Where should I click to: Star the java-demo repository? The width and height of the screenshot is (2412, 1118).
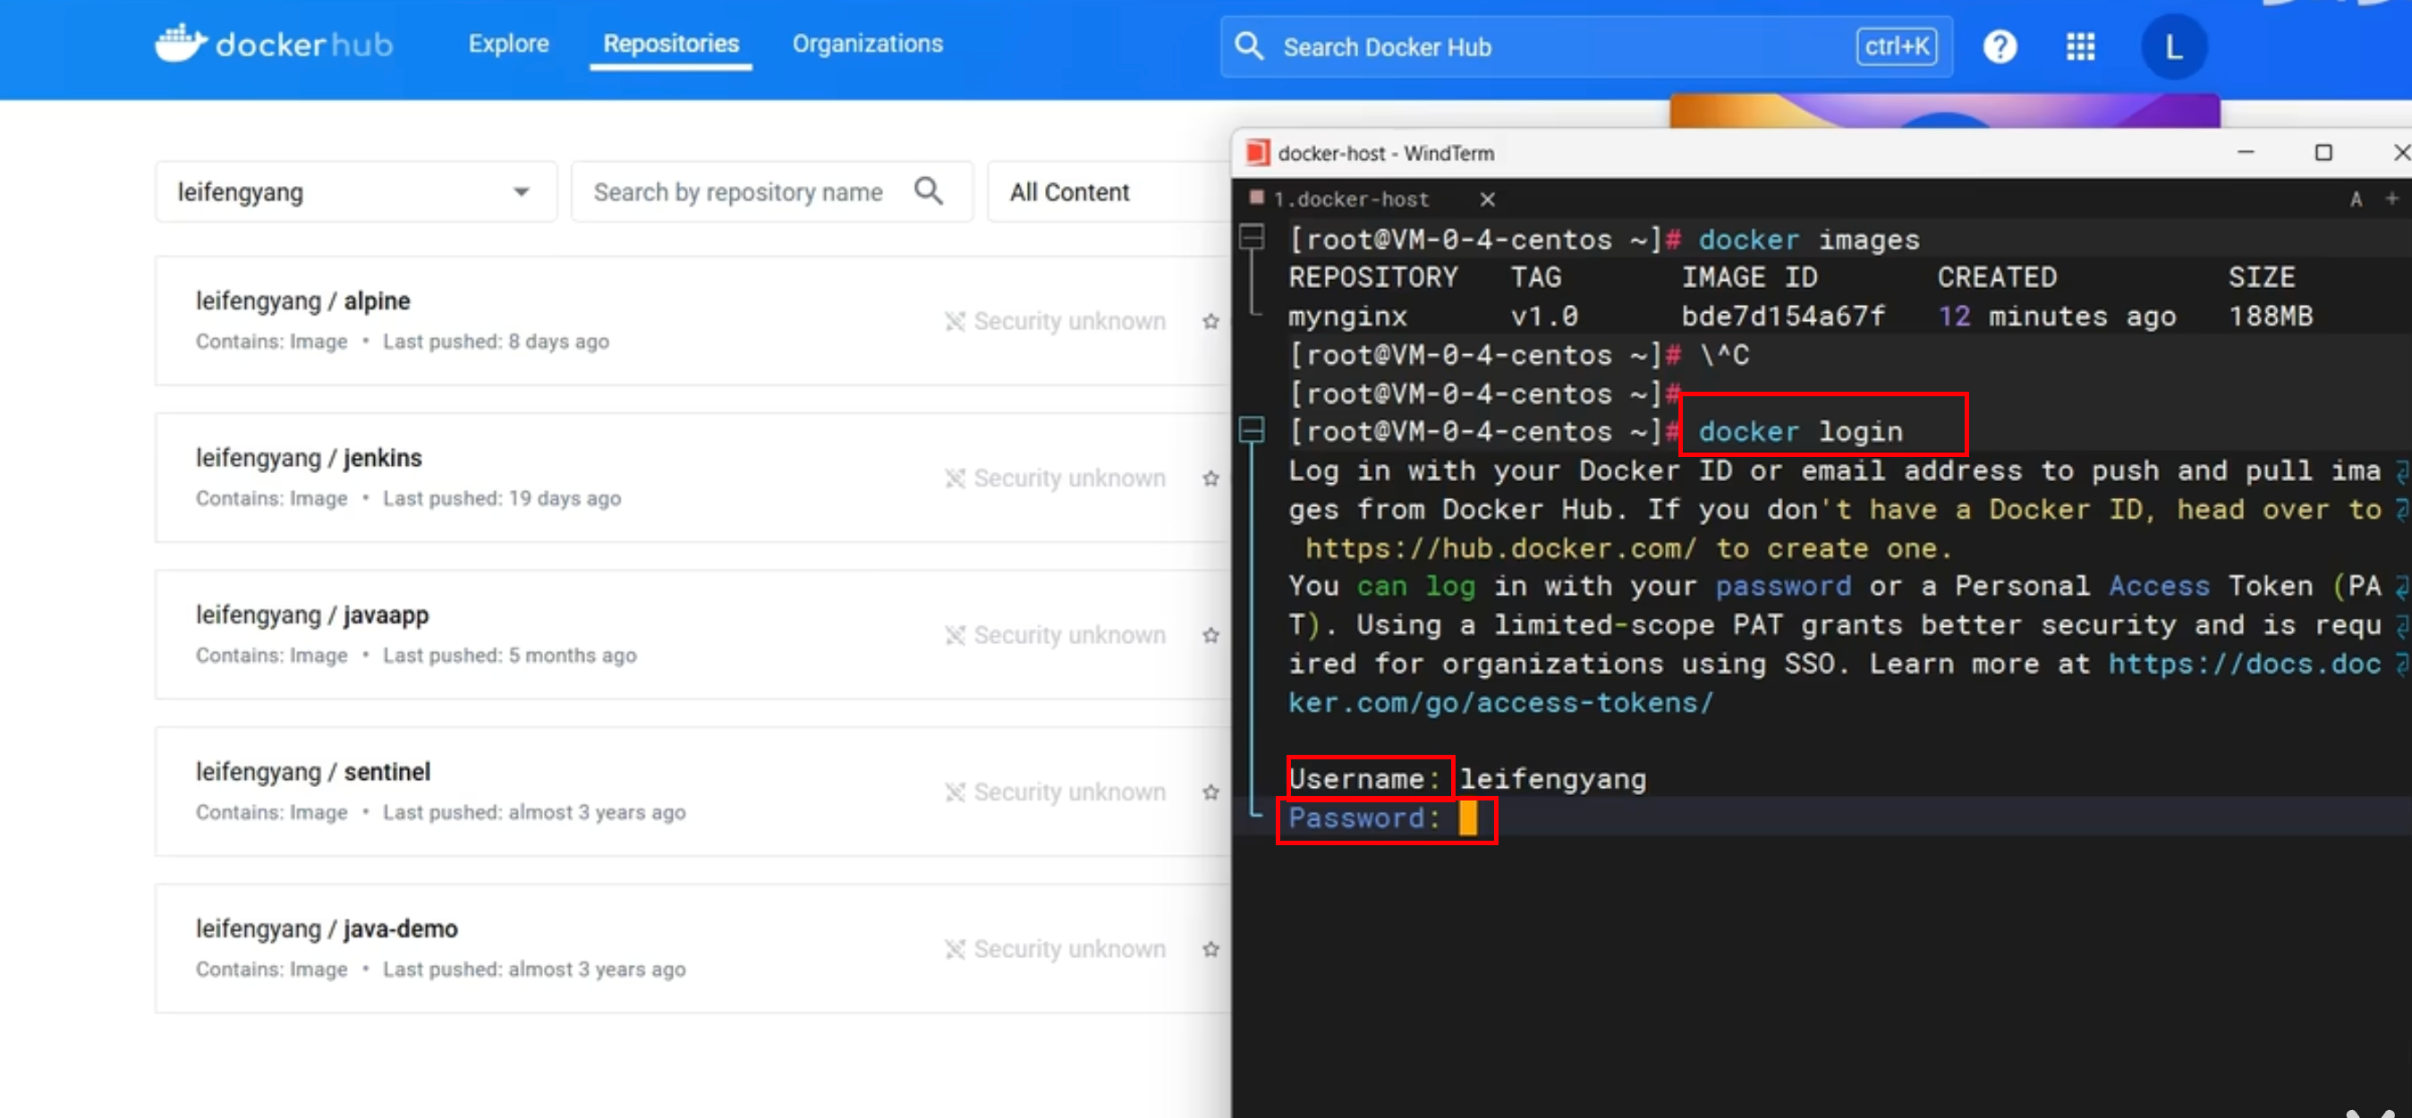tap(1210, 950)
